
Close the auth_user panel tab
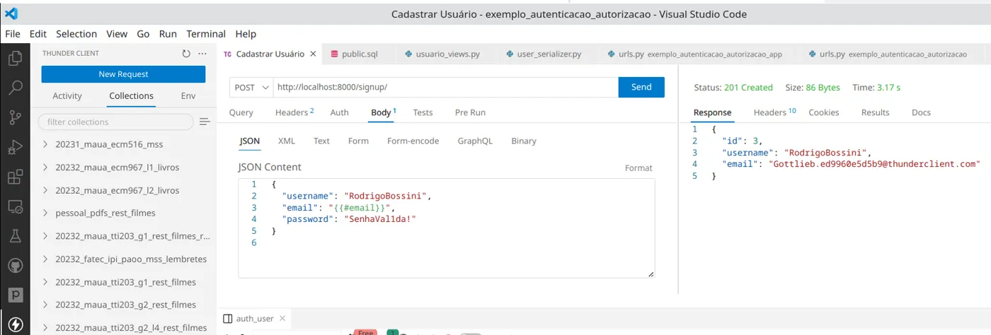coord(281,319)
